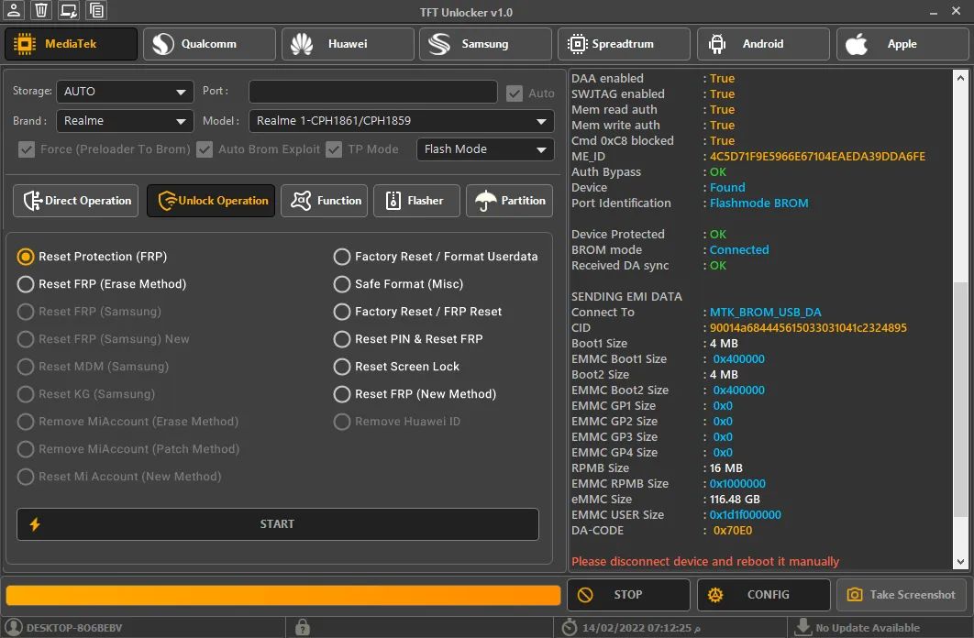Toggle TP Mode checkbox
Viewport: 974px width, 638px height.
[x=334, y=149]
